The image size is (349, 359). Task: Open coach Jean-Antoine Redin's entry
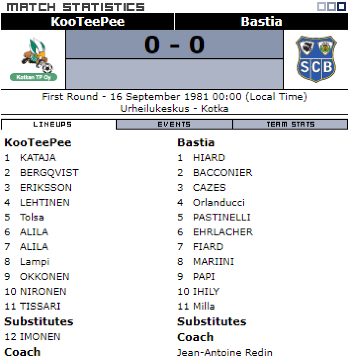(225, 352)
